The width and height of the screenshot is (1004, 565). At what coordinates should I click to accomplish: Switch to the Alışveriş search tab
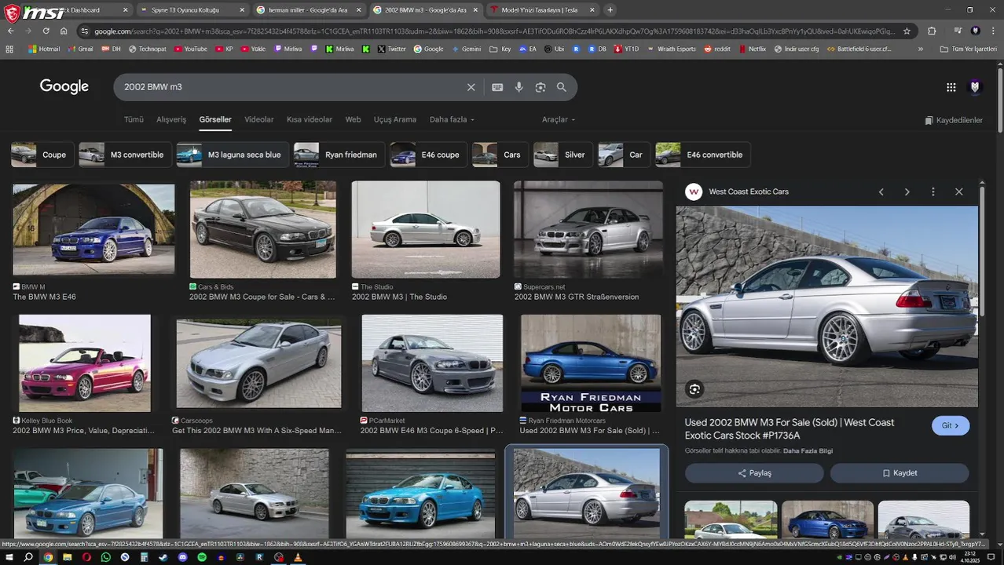pos(171,119)
